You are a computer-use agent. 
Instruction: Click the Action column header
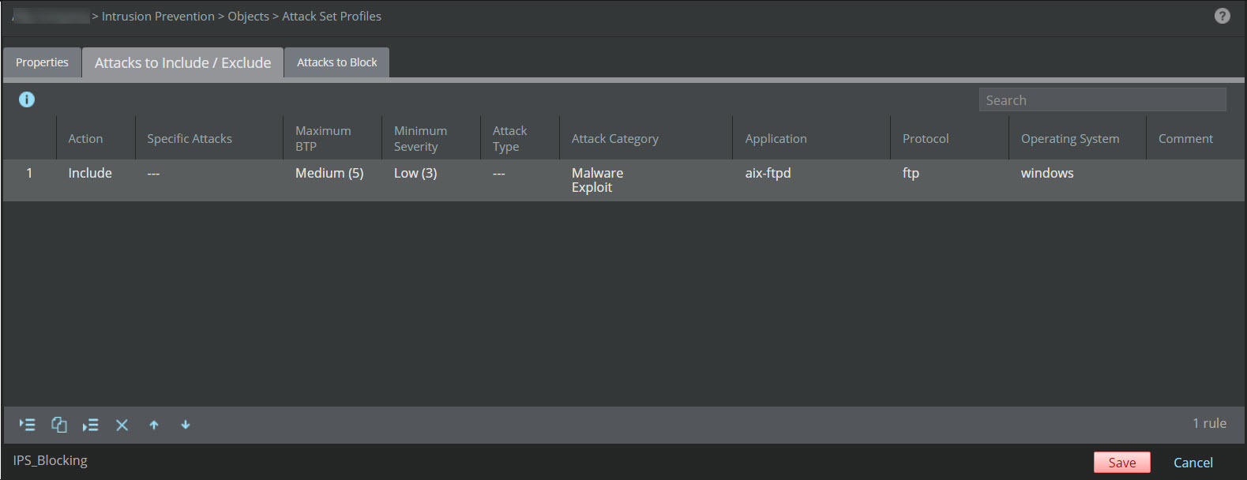(x=96, y=138)
